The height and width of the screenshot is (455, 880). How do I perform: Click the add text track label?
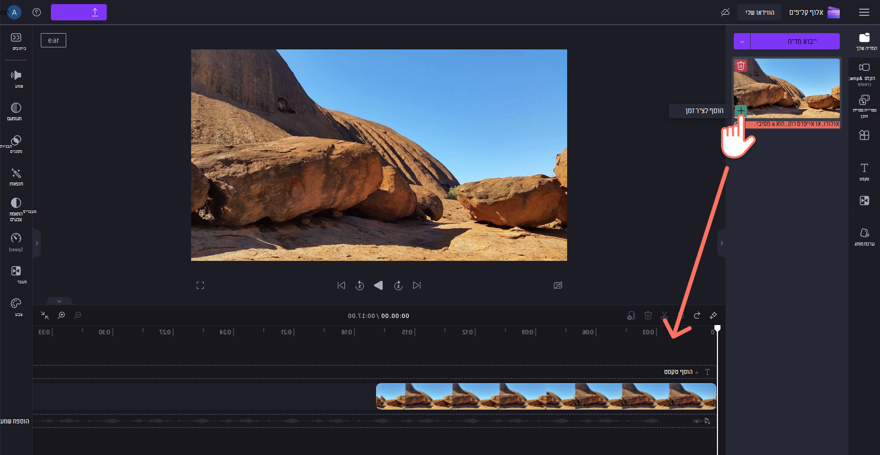pyautogui.click(x=678, y=372)
